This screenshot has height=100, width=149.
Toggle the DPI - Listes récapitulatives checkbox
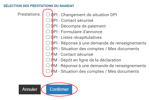[x=48, y=37]
